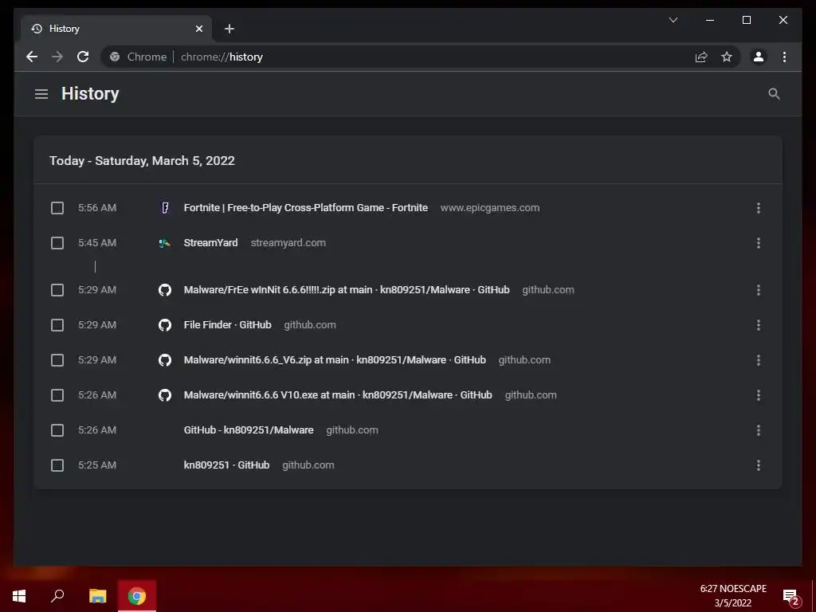Check the winnit6.6.6_V6.zip entry checkbox
The width and height of the screenshot is (816, 612).
(x=57, y=360)
